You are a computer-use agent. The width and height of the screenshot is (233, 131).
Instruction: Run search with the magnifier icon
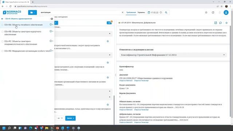[166, 12]
